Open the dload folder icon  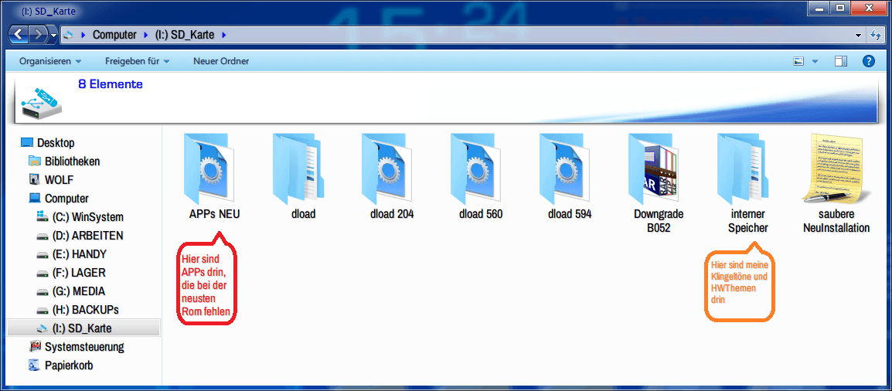point(300,168)
